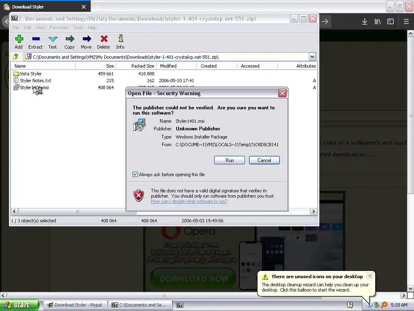This screenshot has width=414, height=311.
Task: Select the Styler Notes.txt file icon
Action: [16, 81]
